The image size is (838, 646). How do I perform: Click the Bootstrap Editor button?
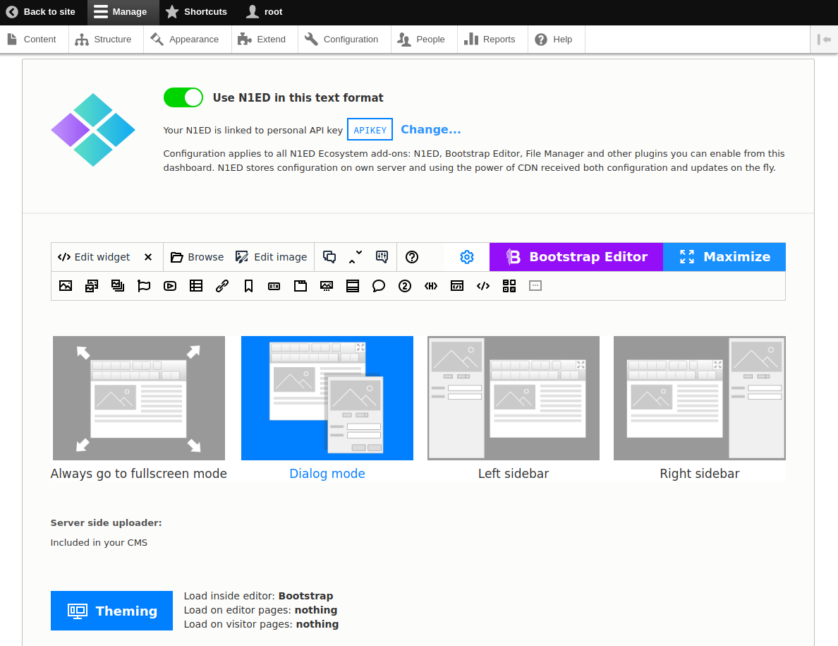click(x=576, y=257)
